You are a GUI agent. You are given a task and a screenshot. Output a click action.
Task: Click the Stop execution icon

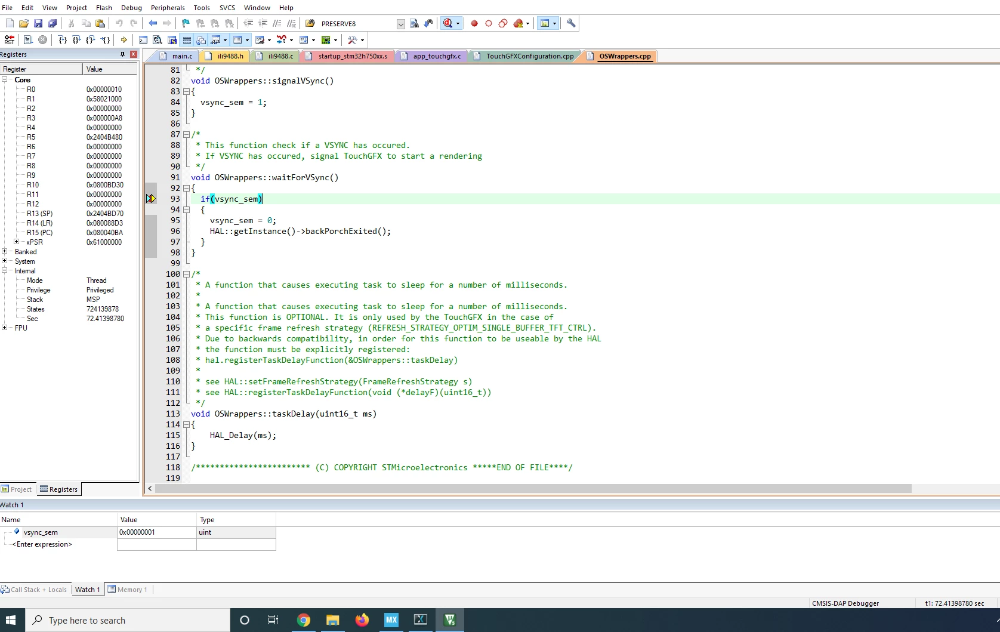pos(42,40)
